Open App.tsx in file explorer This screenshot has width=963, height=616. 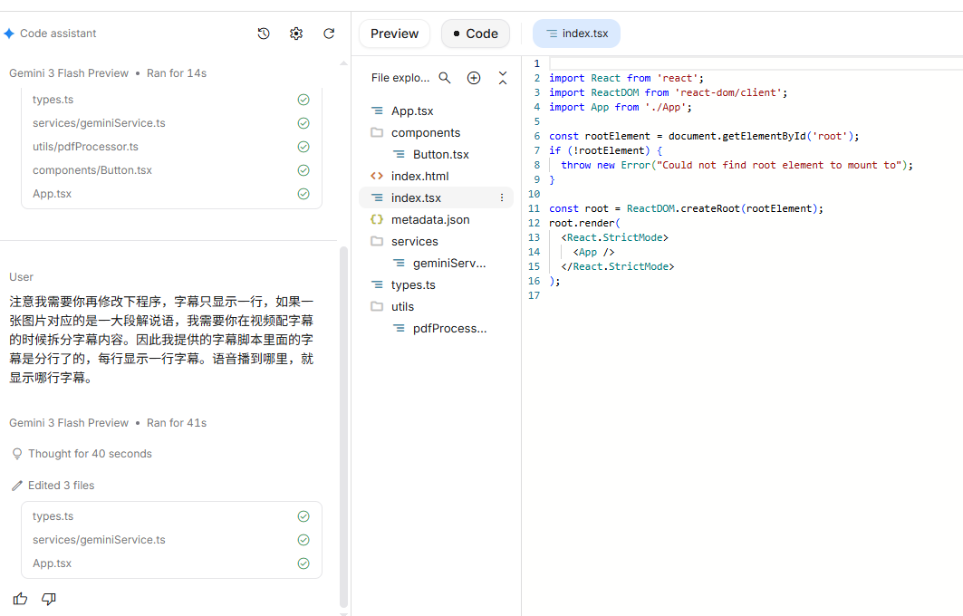click(x=412, y=111)
